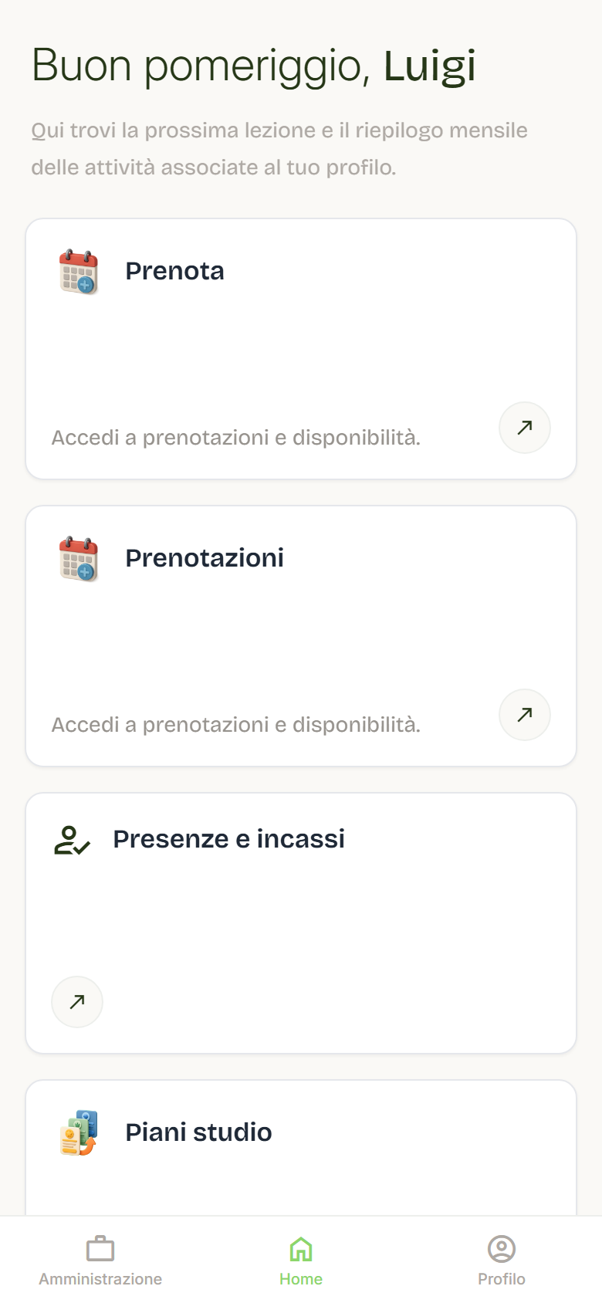
Task: Click the person-check icon for Presenze e incassi
Action: pos(73,840)
